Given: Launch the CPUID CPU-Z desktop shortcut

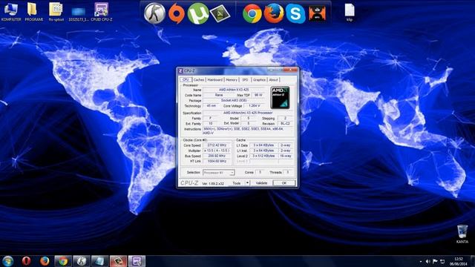Looking at the screenshot, I should point(101,12).
